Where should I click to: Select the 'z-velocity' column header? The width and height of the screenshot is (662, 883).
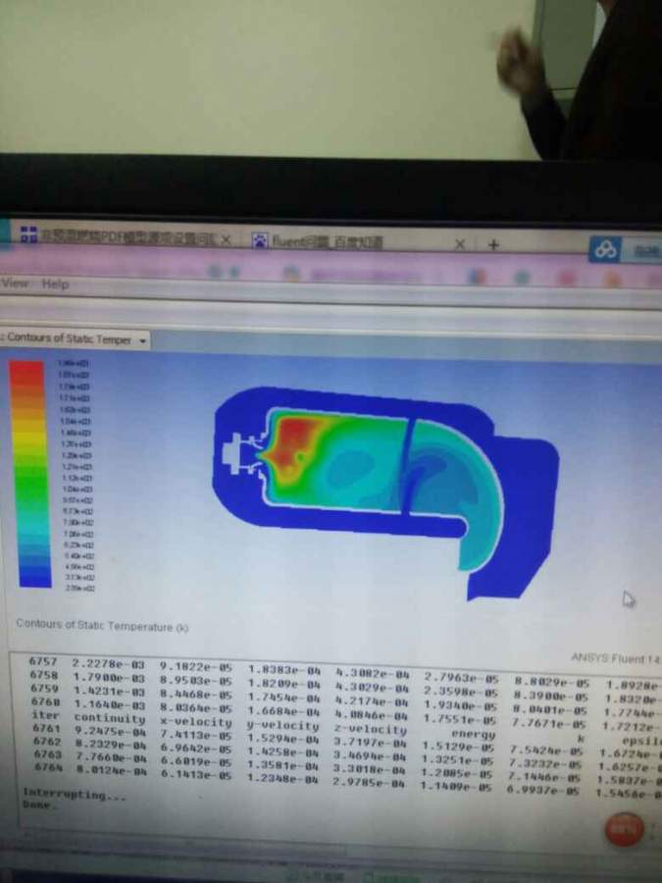370,730
